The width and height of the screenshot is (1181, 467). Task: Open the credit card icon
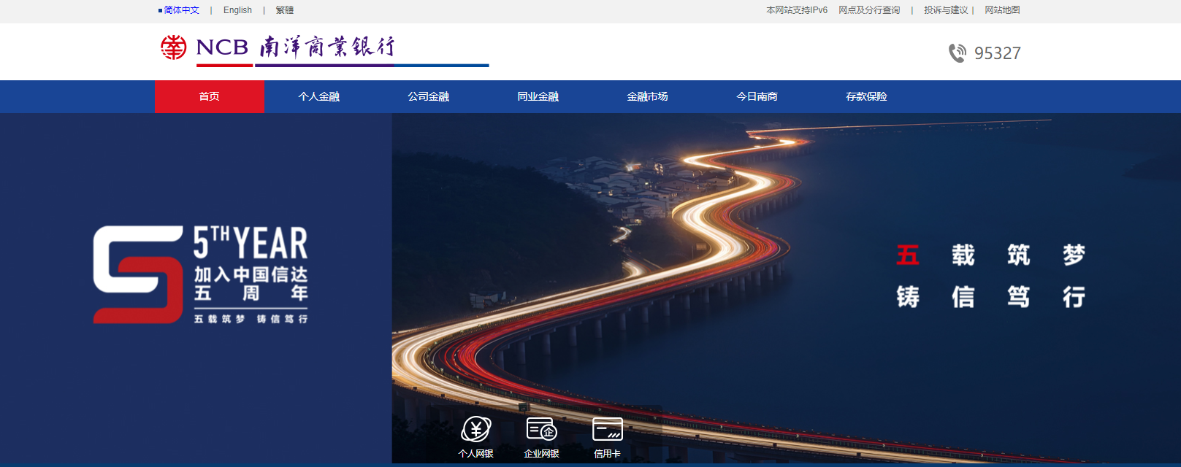click(x=608, y=429)
